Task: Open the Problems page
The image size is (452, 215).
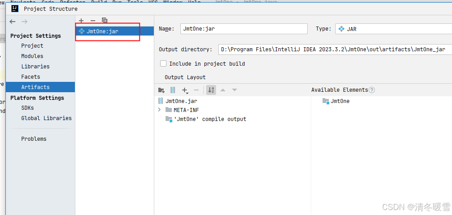Action: click(34, 139)
